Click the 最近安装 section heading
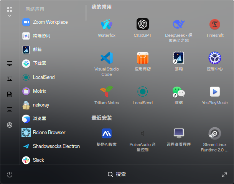The height and width of the screenshot is (184, 234). [102, 118]
